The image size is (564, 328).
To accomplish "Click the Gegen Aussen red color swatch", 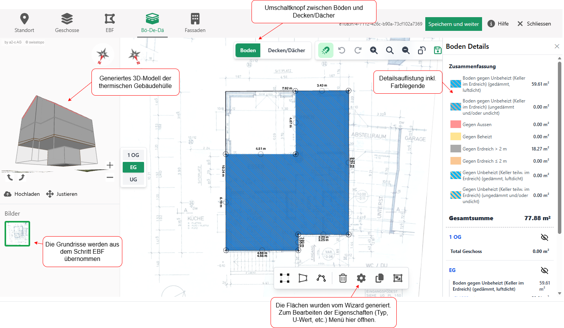I will (x=456, y=125).
